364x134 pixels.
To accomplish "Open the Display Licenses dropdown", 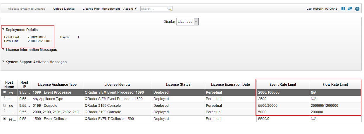I will 188,22.
